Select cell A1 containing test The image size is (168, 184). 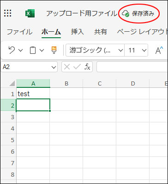pyautogui.click(x=33, y=93)
